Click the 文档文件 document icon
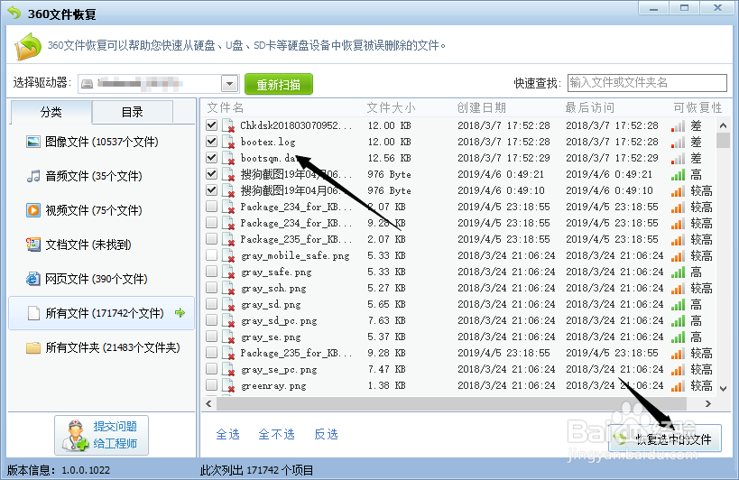The image size is (739, 480). coord(33,245)
